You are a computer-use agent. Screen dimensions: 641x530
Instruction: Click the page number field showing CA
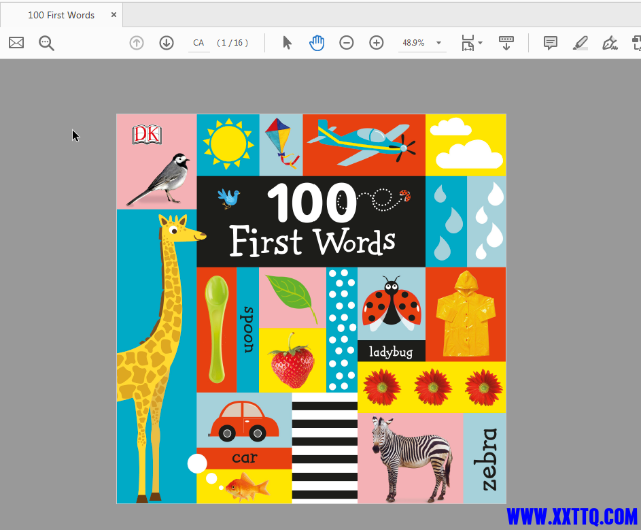click(x=198, y=43)
